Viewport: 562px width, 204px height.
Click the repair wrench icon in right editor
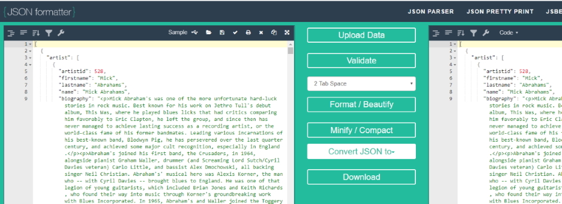[486, 33]
